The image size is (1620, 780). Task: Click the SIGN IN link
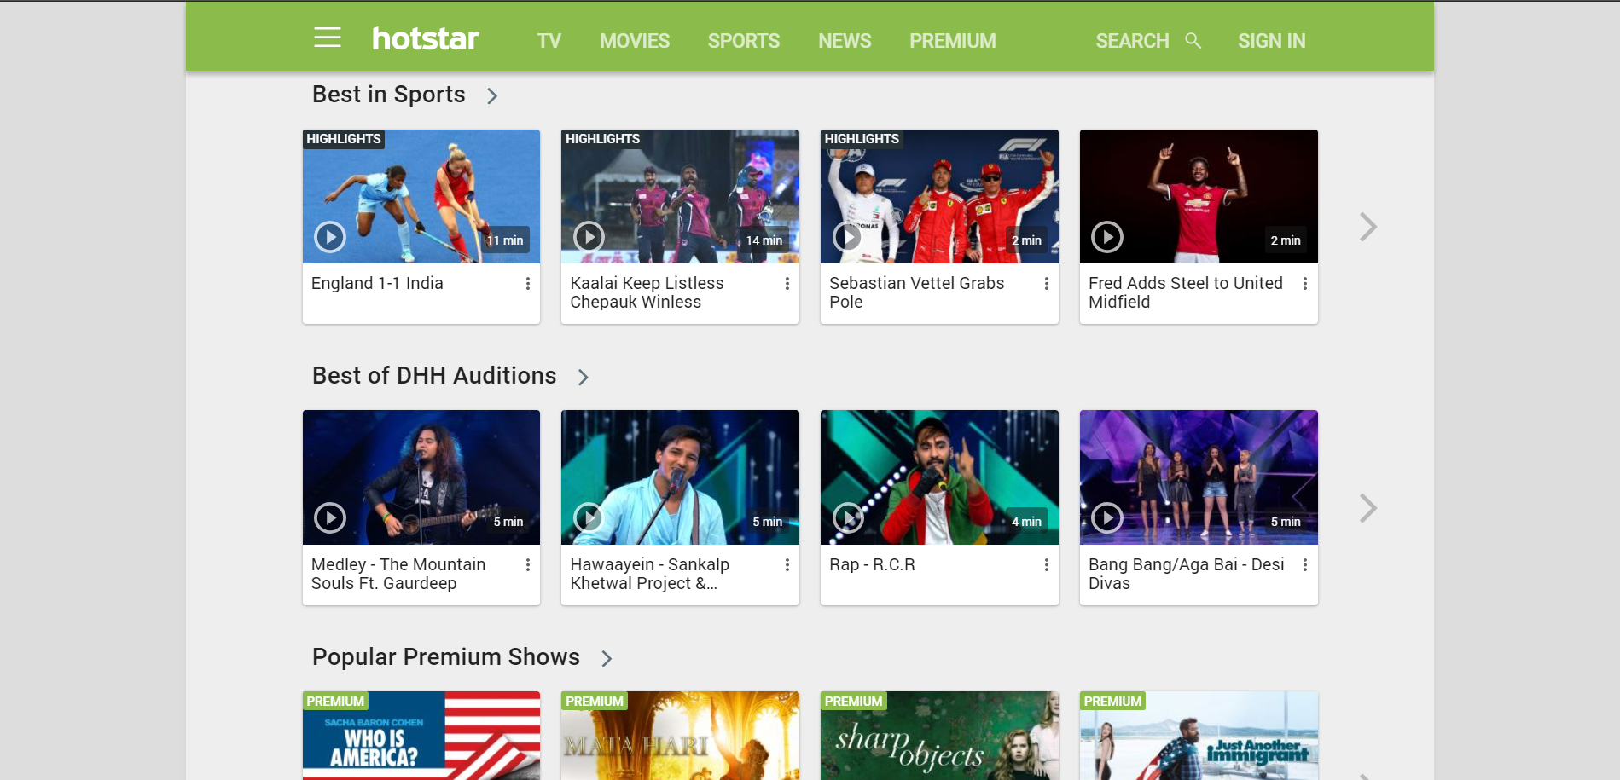[x=1272, y=41]
